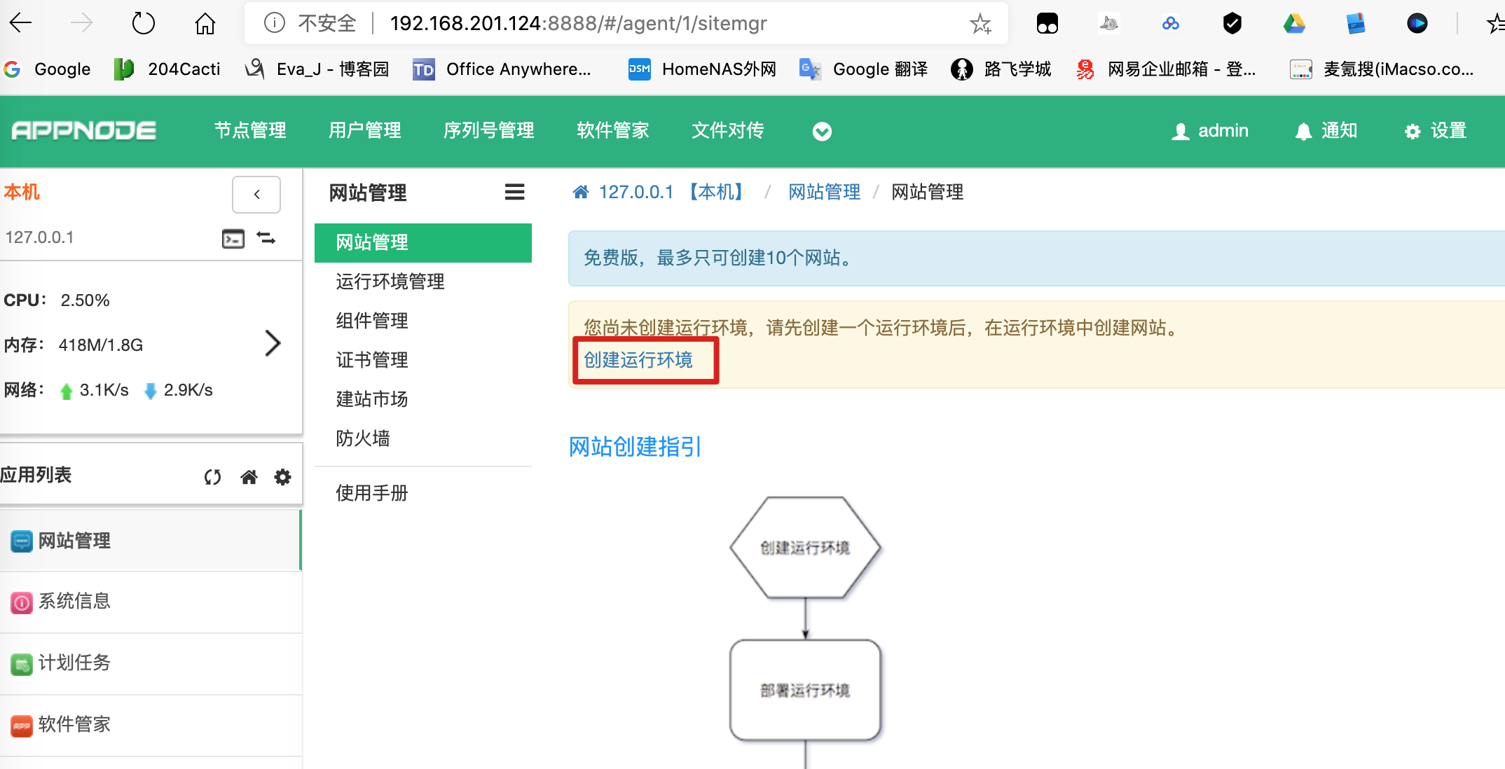Image resolution: width=1505 pixels, height=769 pixels.
Task: Open the terminal icon next to 127.0.0.1
Action: coord(233,239)
